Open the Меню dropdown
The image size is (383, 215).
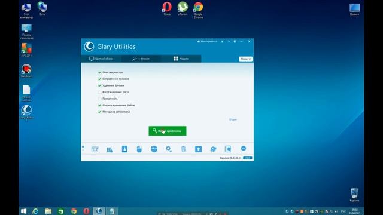(x=245, y=59)
